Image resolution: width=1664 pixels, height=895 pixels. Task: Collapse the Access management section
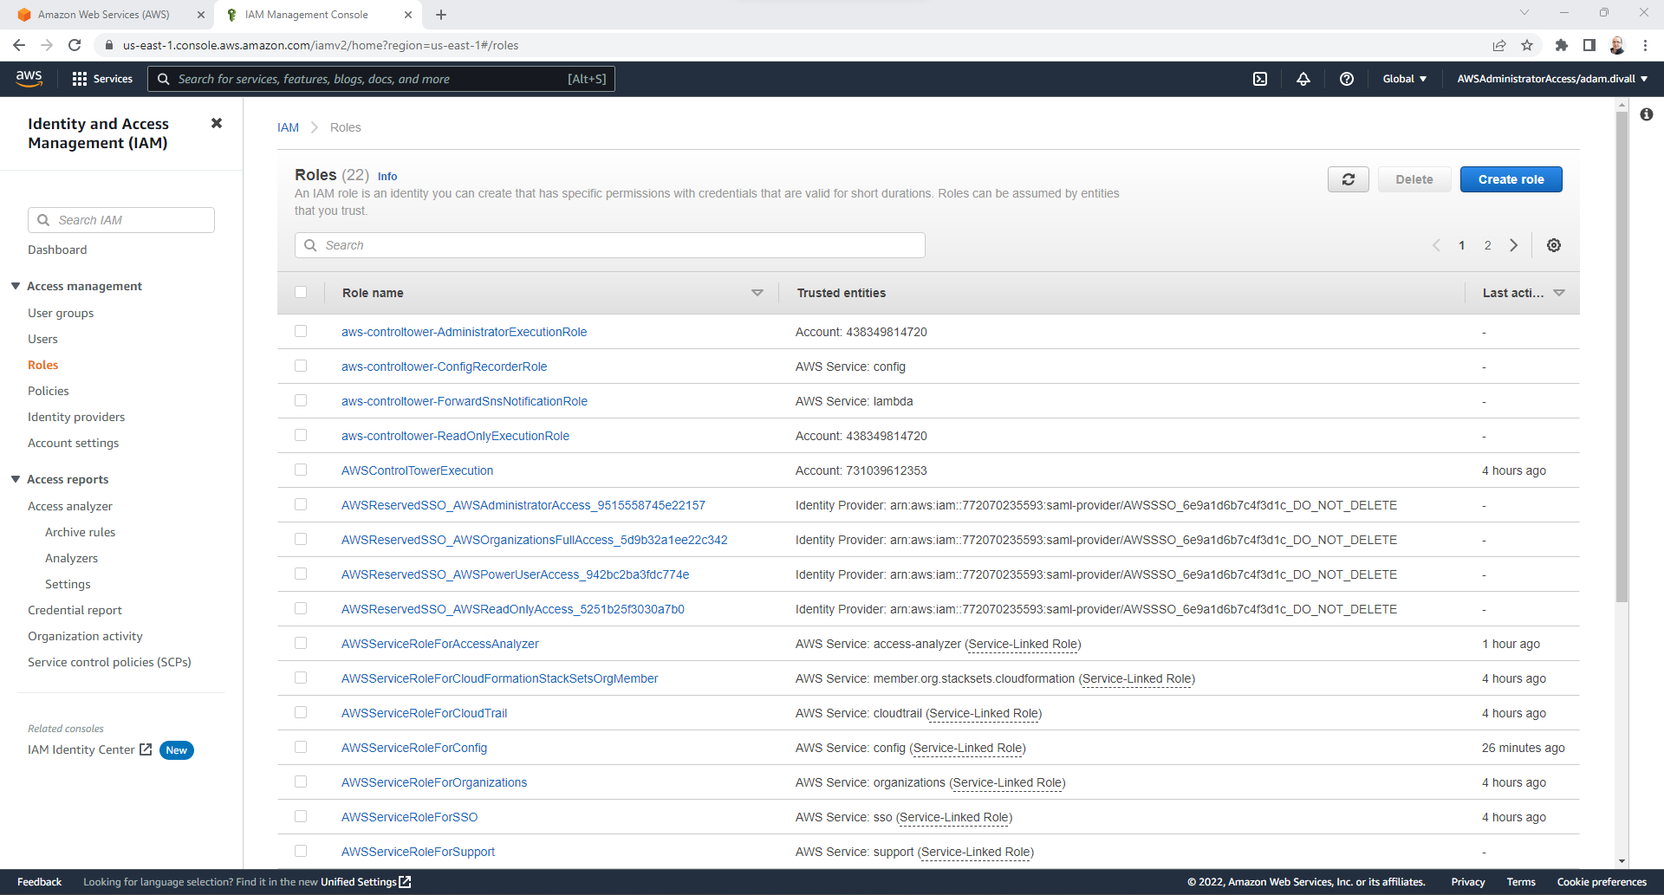(16, 286)
